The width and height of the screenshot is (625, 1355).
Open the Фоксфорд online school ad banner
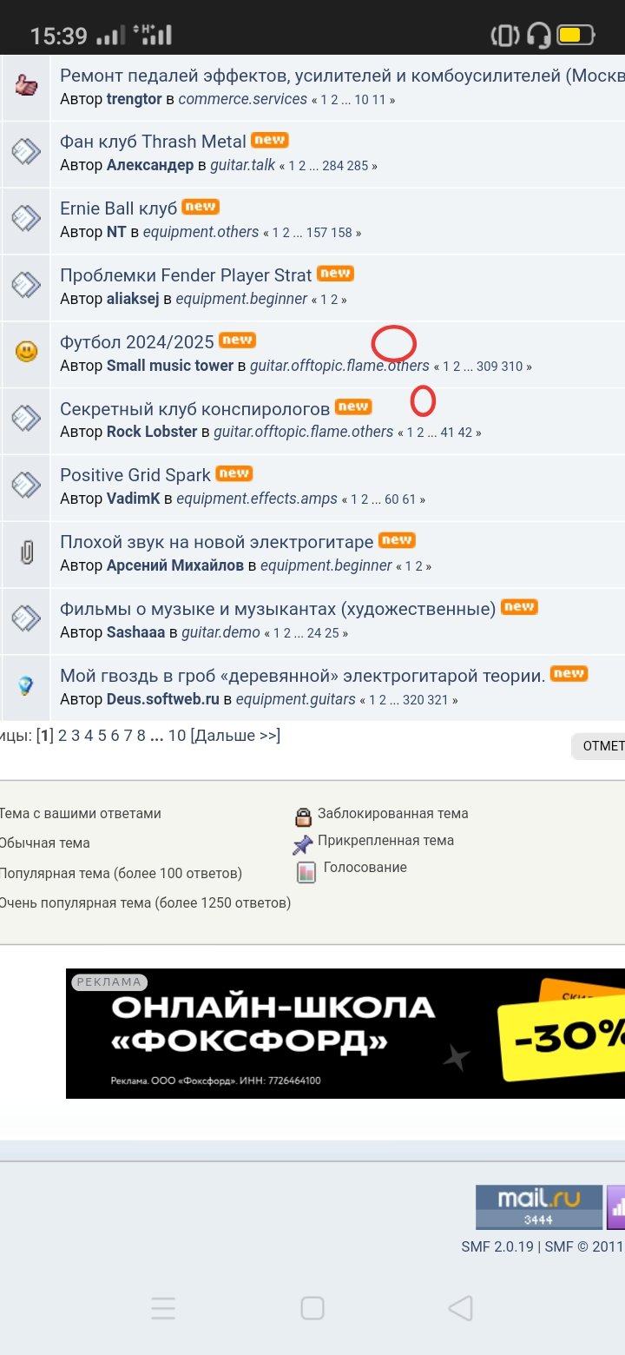[345, 1034]
